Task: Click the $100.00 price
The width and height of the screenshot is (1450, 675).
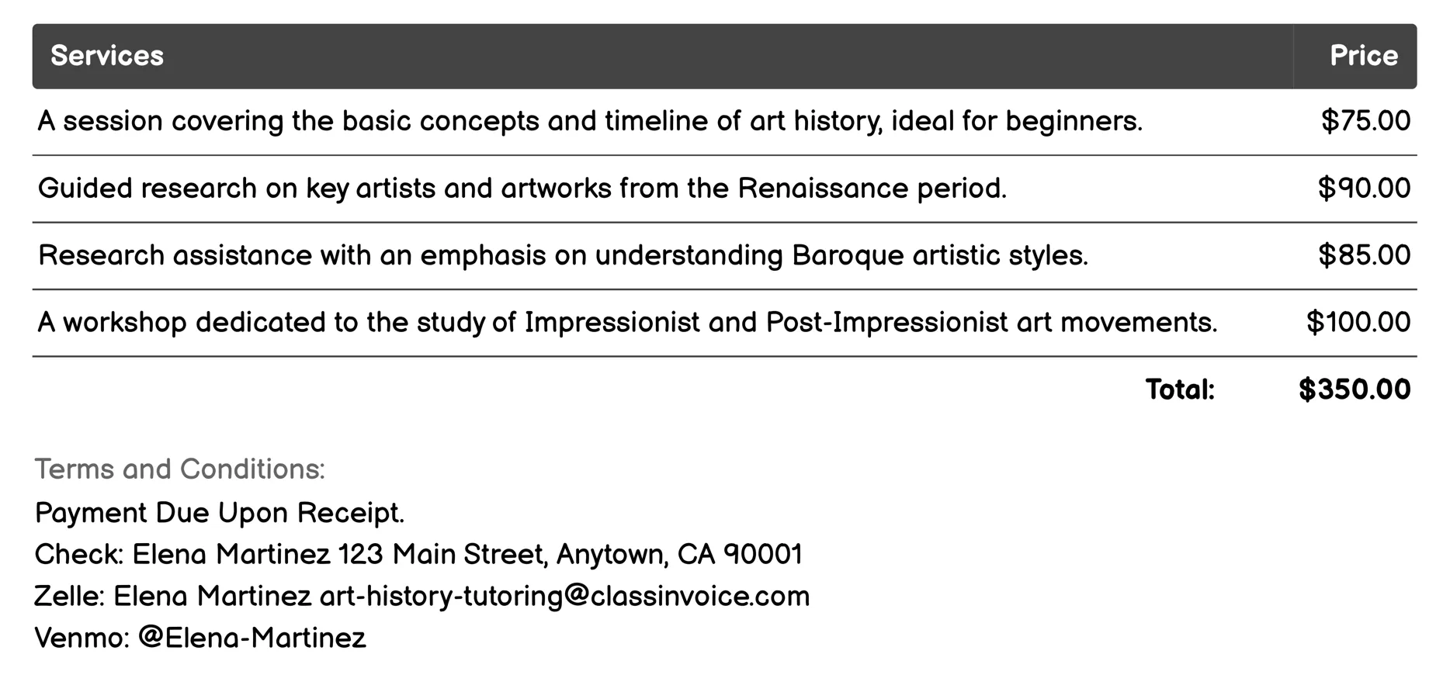Action: coord(1358,322)
